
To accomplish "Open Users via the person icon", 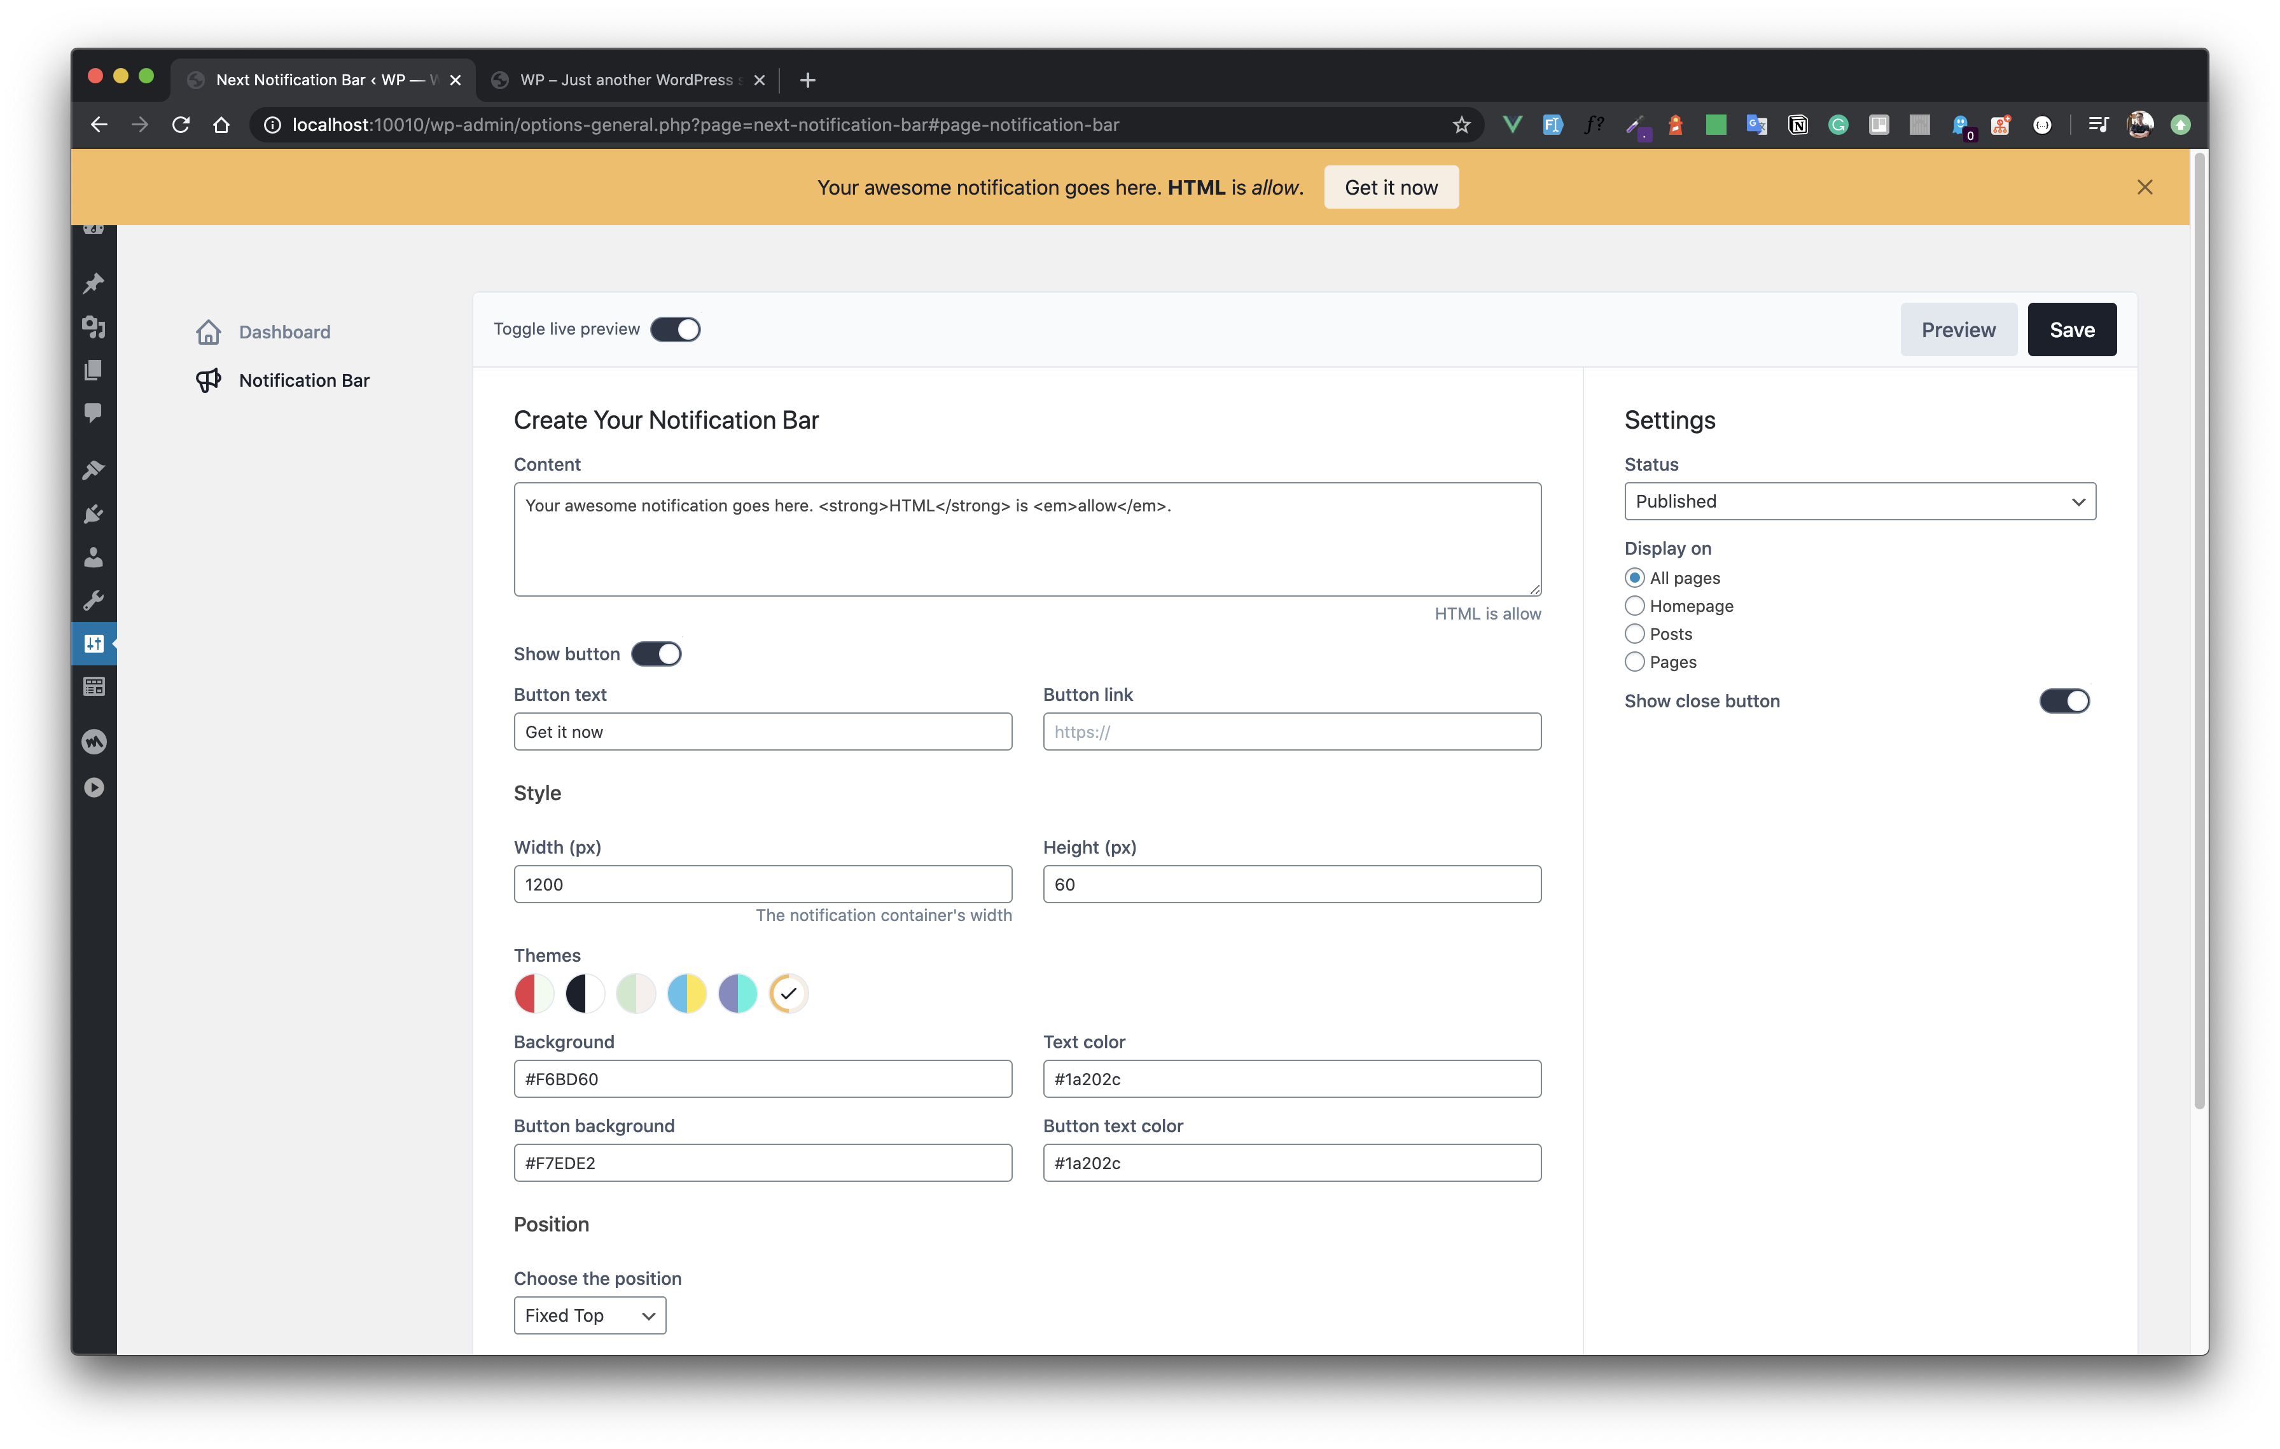I will (93, 557).
